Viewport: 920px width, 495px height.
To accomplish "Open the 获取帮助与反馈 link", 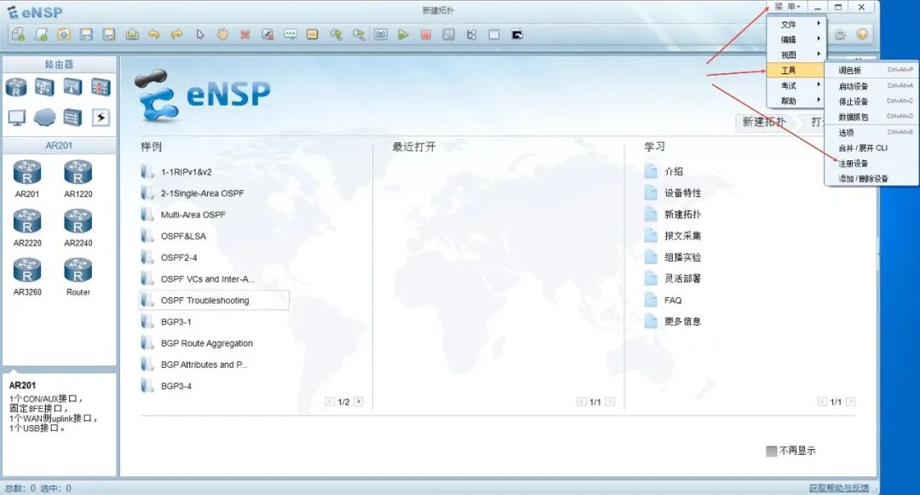I will (x=839, y=488).
